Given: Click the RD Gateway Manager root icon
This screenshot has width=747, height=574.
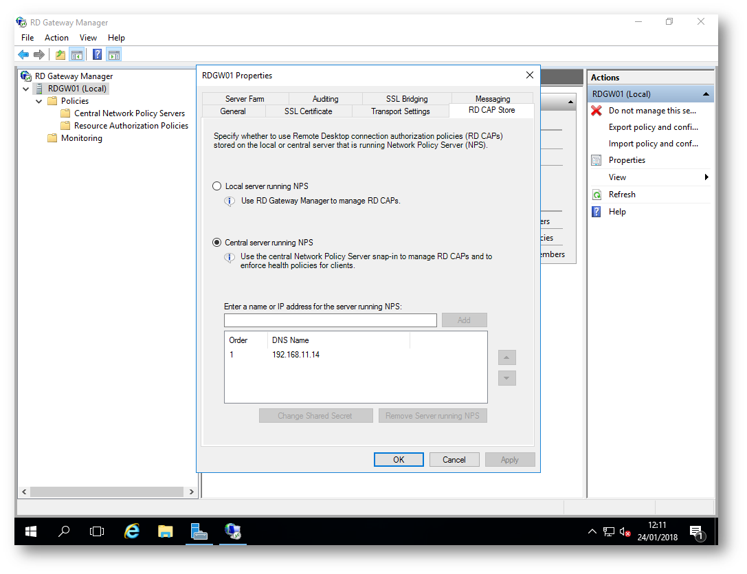Looking at the screenshot, I should point(25,76).
